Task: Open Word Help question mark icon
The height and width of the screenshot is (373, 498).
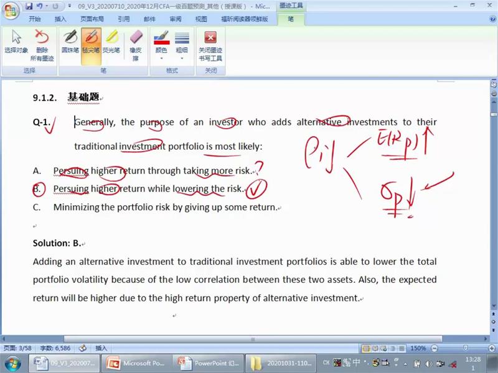Action: [493, 19]
